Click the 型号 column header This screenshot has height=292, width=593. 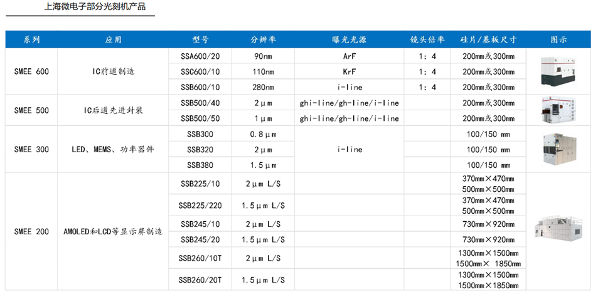point(200,40)
